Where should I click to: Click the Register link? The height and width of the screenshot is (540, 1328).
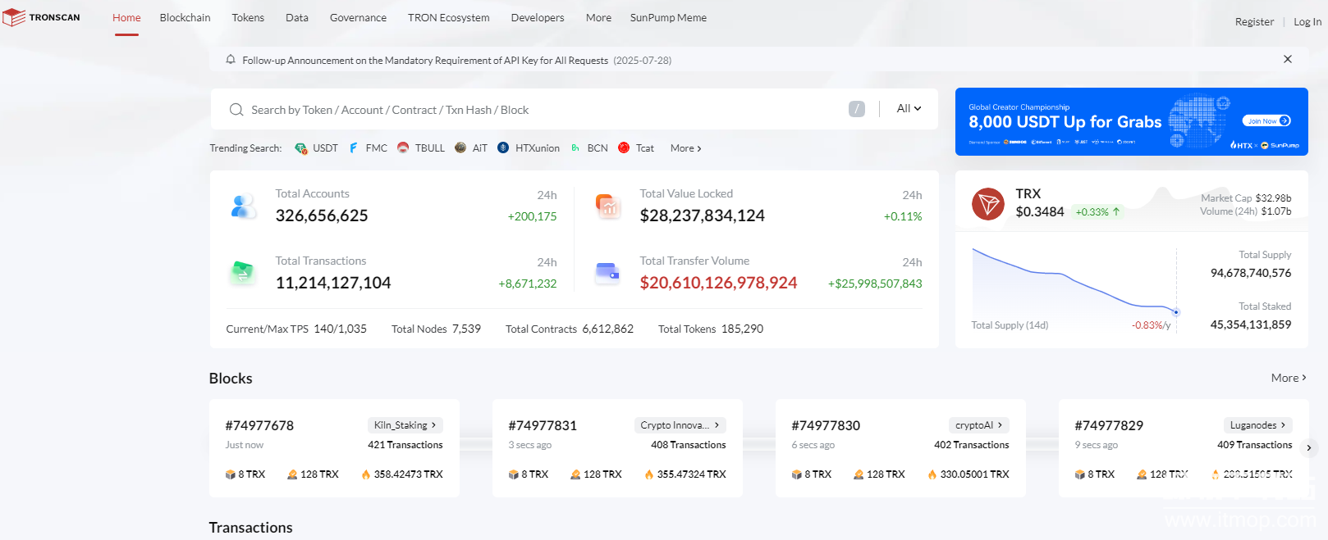(x=1254, y=22)
